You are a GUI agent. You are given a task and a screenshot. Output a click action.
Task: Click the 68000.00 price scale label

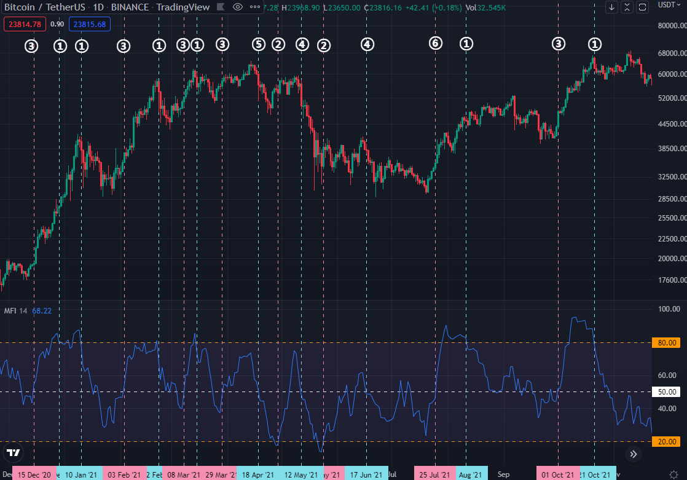[x=672, y=53]
